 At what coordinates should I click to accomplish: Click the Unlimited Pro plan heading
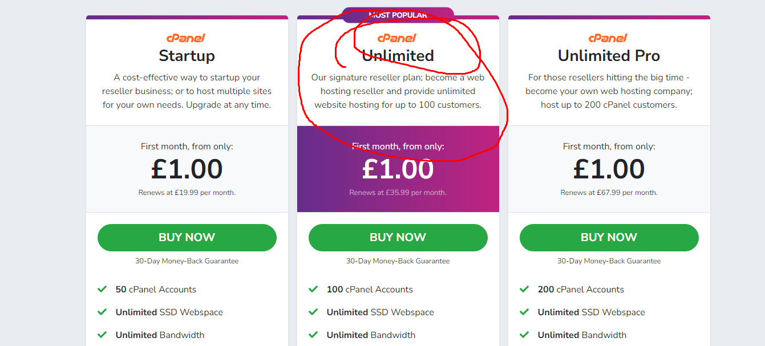click(609, 56)
